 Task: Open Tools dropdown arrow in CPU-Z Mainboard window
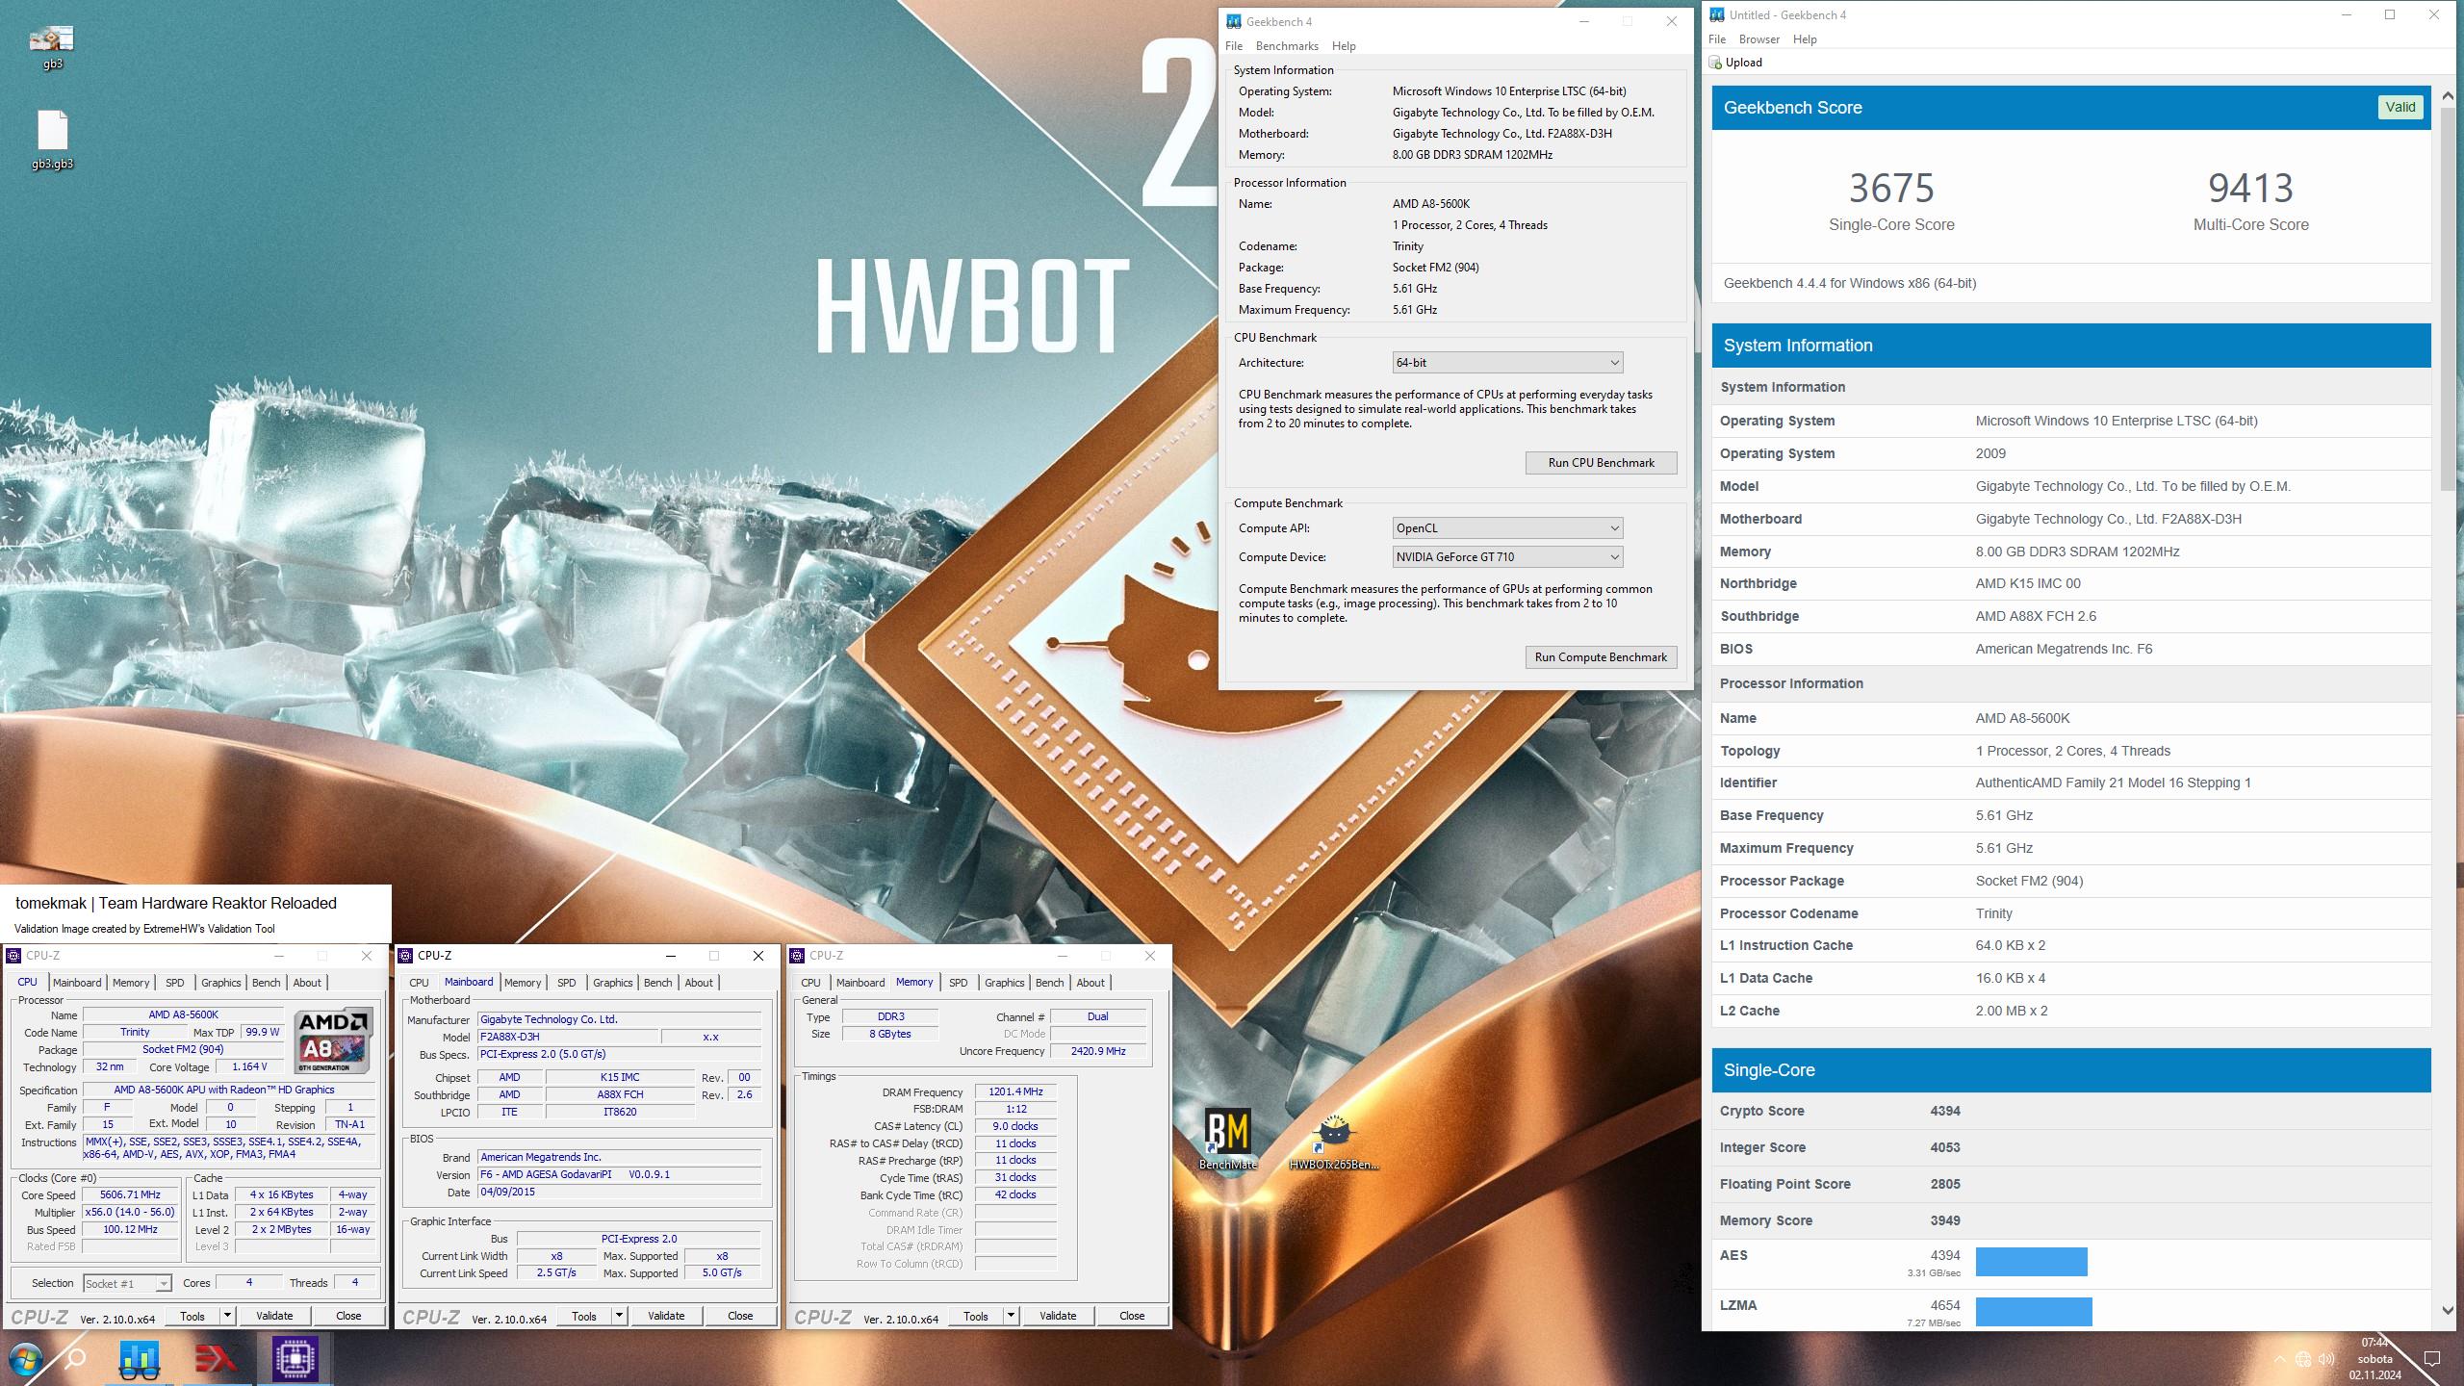click(x=619, y=1316)
